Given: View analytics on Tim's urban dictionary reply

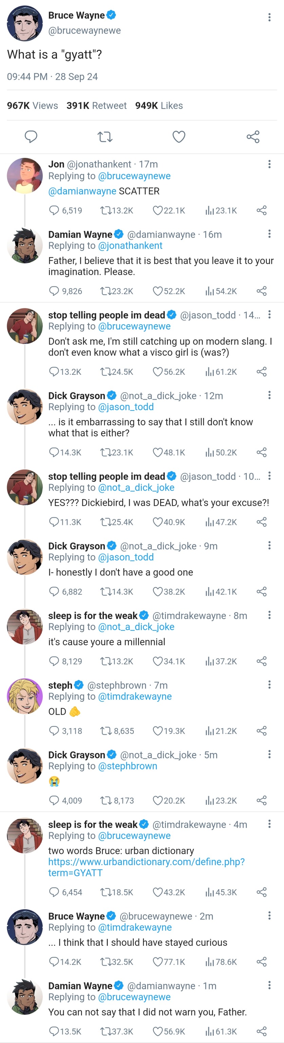Looking at the screenshot, I should point(210,892).
